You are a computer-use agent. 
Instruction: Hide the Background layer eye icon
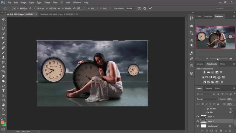click(x=198, y=126)
